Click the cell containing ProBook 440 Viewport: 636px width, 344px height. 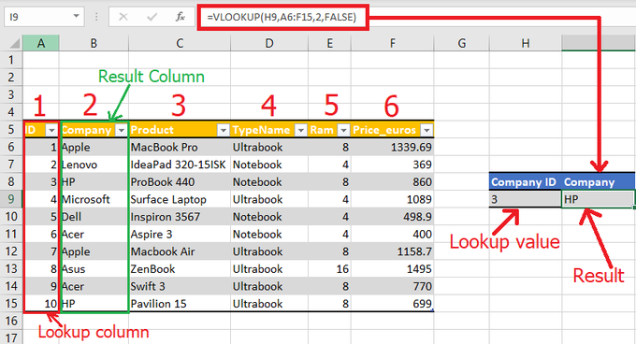tap(180, 182)
